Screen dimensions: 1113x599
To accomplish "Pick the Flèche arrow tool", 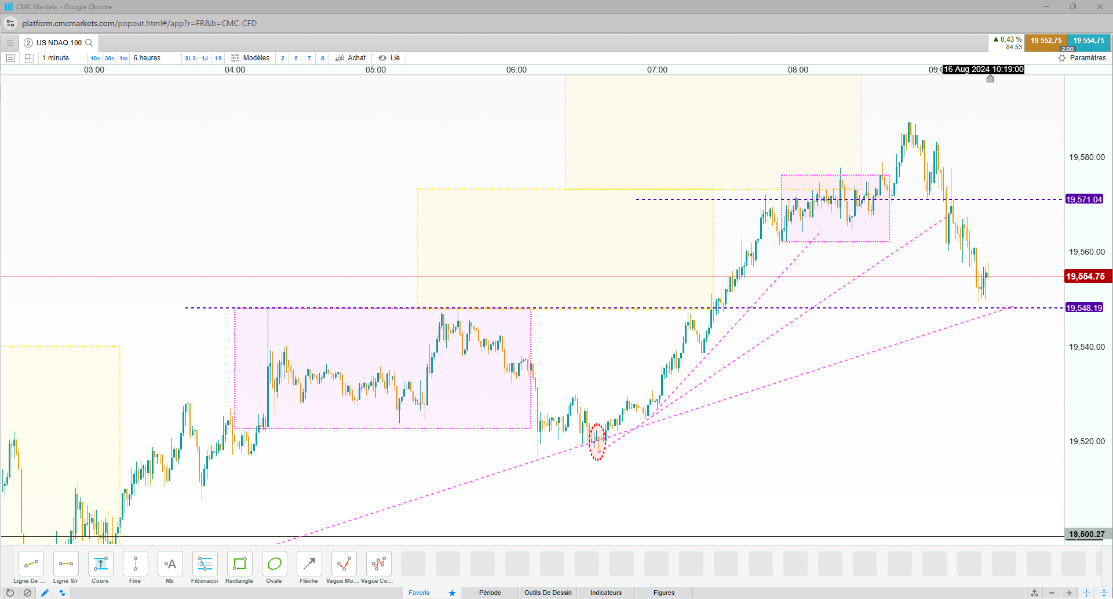I will tap(309, 564).
